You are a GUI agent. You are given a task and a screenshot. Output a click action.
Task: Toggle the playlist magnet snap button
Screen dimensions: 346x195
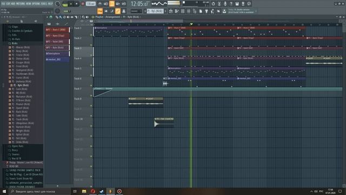pyautogui.click(x=51, y=17)
